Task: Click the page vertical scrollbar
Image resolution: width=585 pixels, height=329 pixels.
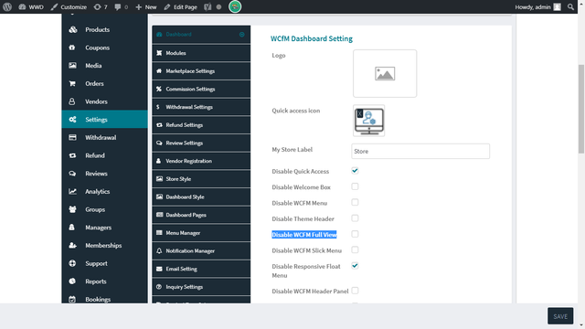Action: [581, 109]
